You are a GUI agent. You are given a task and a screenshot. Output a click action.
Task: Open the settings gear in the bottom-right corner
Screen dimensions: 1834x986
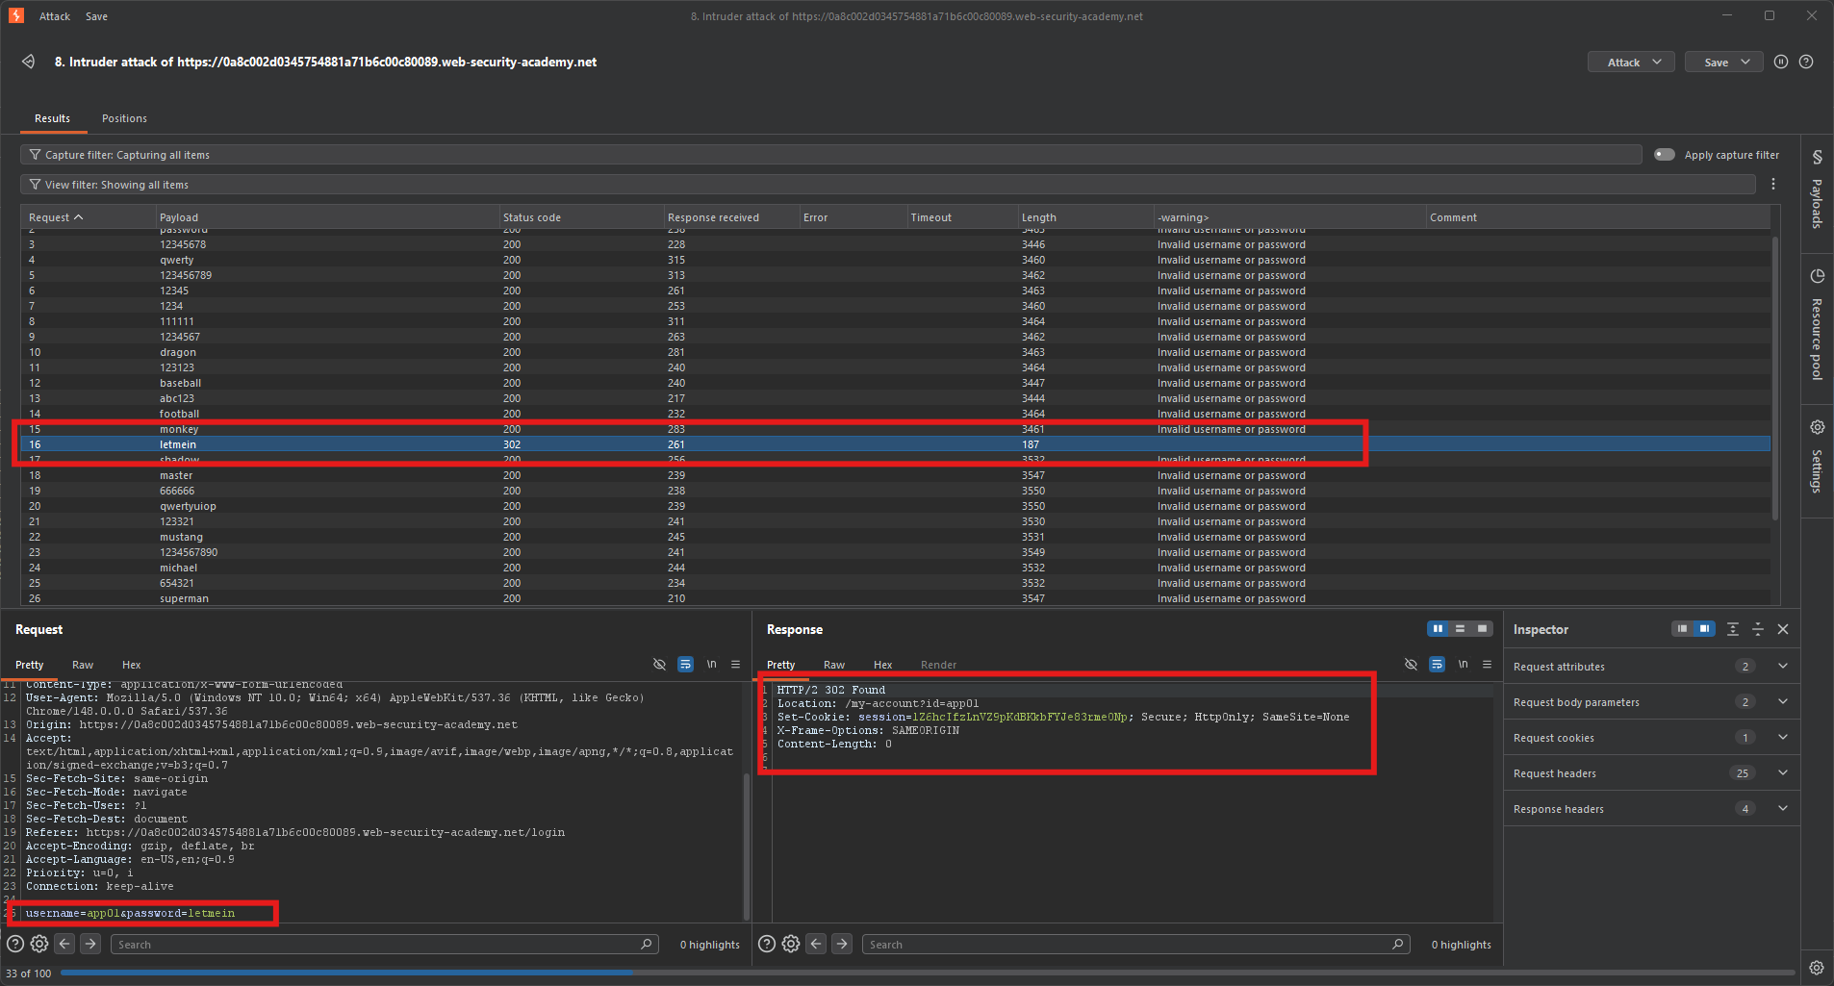click(x=1817, y=968)
